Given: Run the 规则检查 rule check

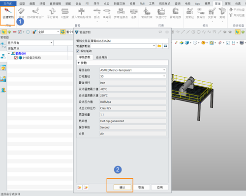Looking at the screenshot, I should tap(237, 15).
